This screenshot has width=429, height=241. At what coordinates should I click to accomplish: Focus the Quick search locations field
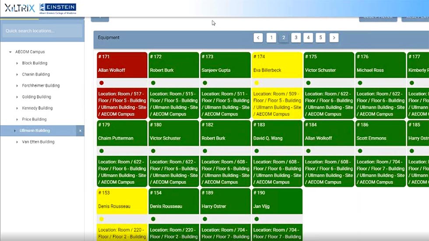click(x=42, y=31)
